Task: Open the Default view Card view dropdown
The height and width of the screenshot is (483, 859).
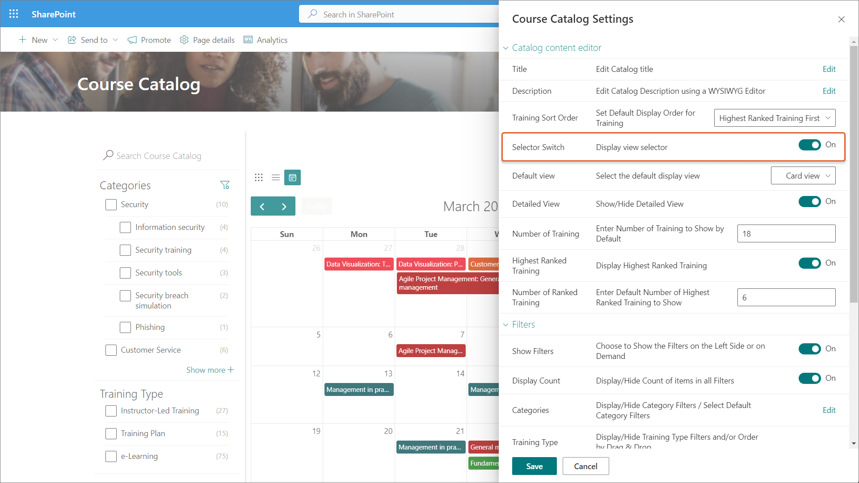Action: tap(803, 176)
